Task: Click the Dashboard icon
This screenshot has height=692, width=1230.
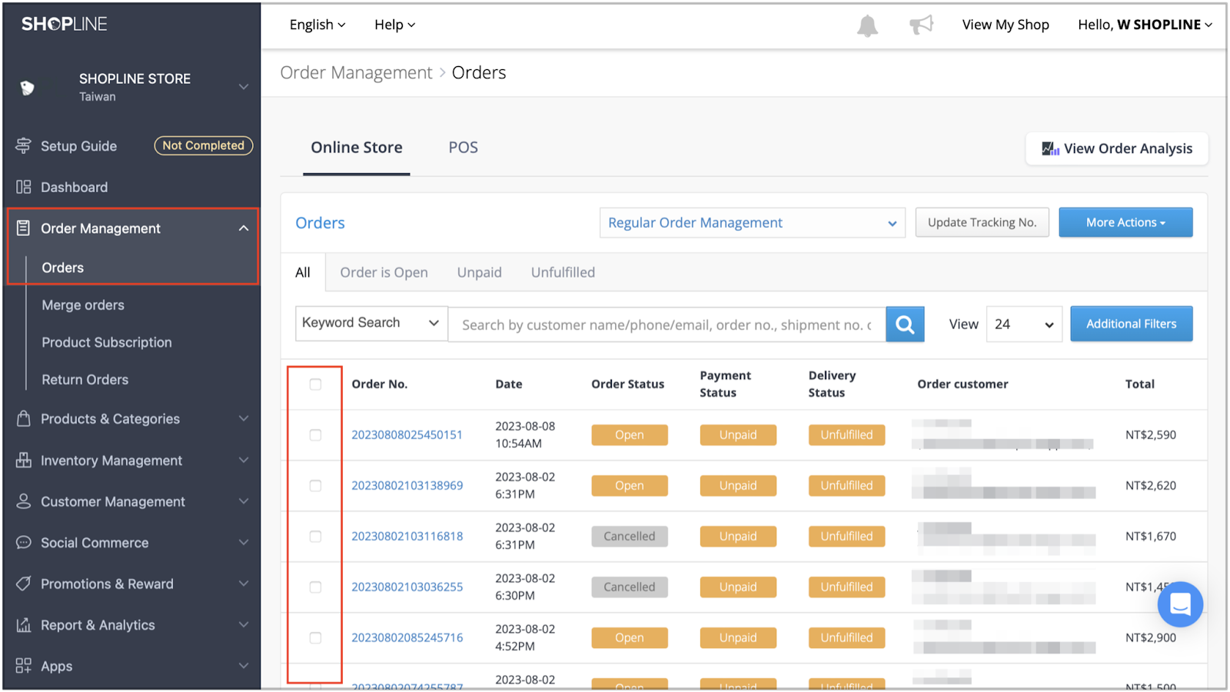Action: tap(24, 187)
